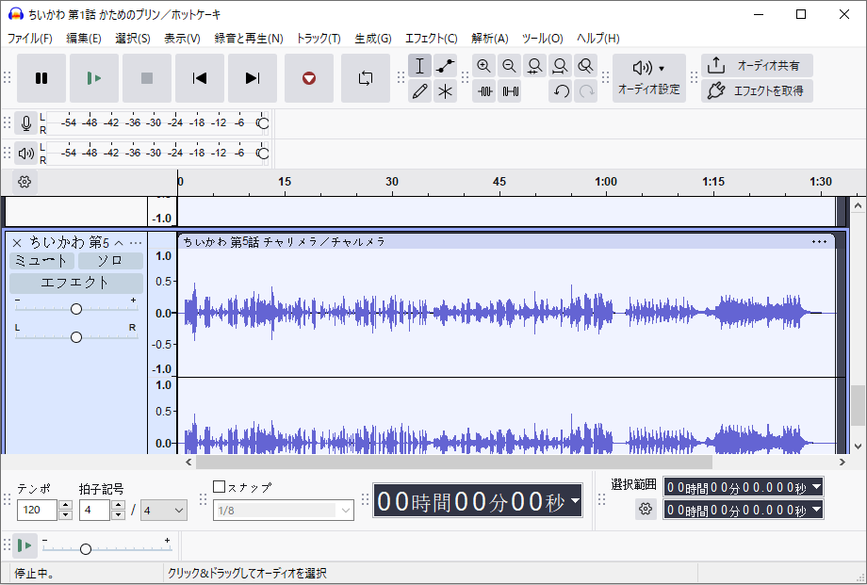Screen dimensions: 867x585
Task: Open the オーディオ設定 dropdown
Action: tap(648, 77)
